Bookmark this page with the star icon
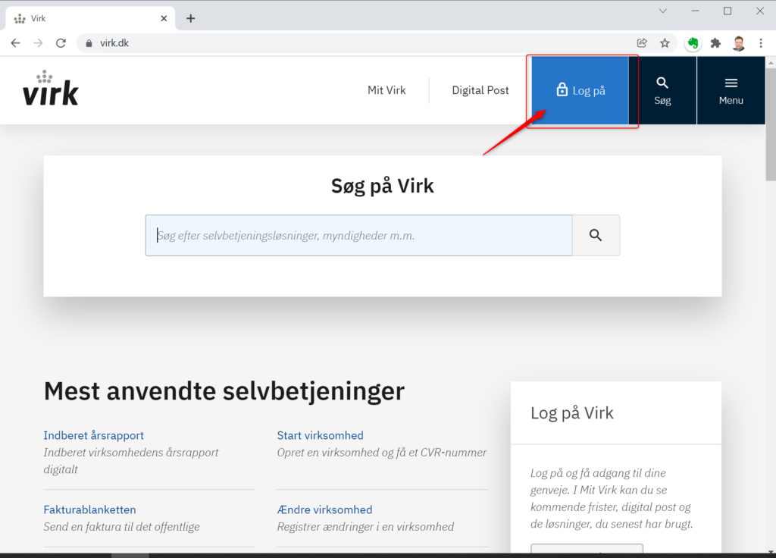The image size is (776, 558). 665,43
